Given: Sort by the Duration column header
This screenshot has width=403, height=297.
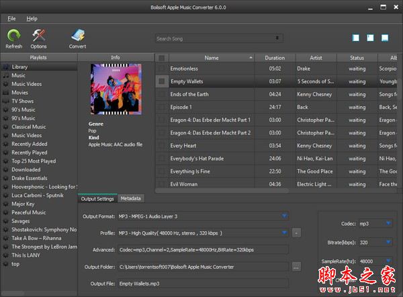Looking at the screenshot, I should (275, 58).
